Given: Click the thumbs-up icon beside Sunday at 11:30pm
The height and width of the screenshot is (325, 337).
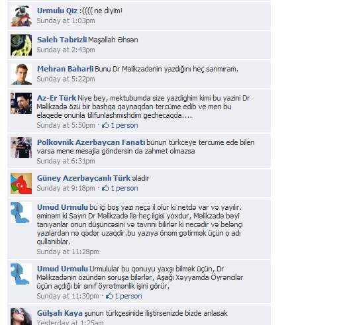Looking at the screenshot, I should coord(109,296).
